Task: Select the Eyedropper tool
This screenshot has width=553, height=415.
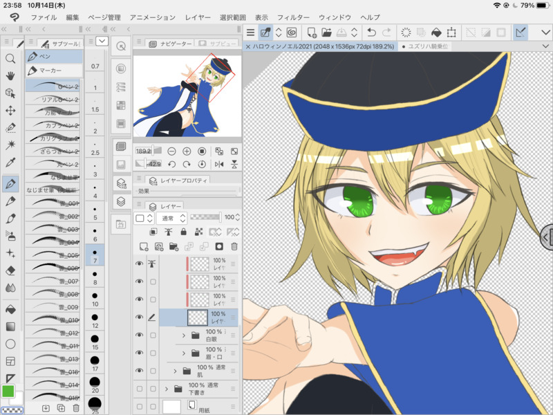Action: pos(10,163)
